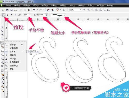The image size is (129, 98).
Task: Select the Shape tool in toolbox
Action: pyautogui.click(x=2, y=31)
